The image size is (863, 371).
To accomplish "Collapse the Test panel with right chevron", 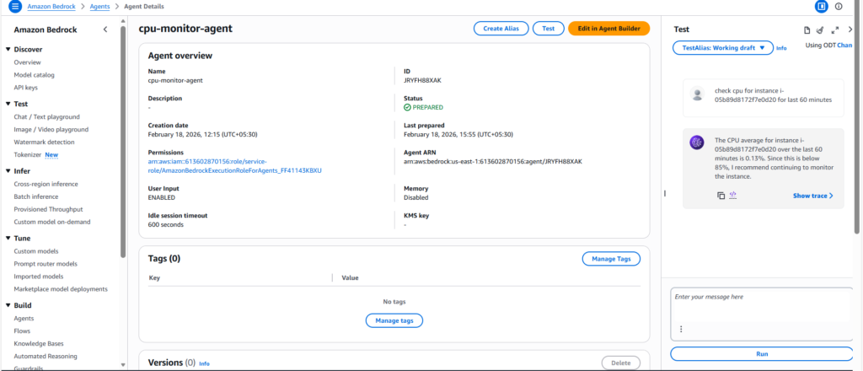I will tap(850, 30).
